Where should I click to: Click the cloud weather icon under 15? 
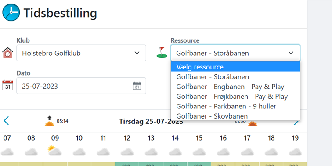[x=199, y=152]
